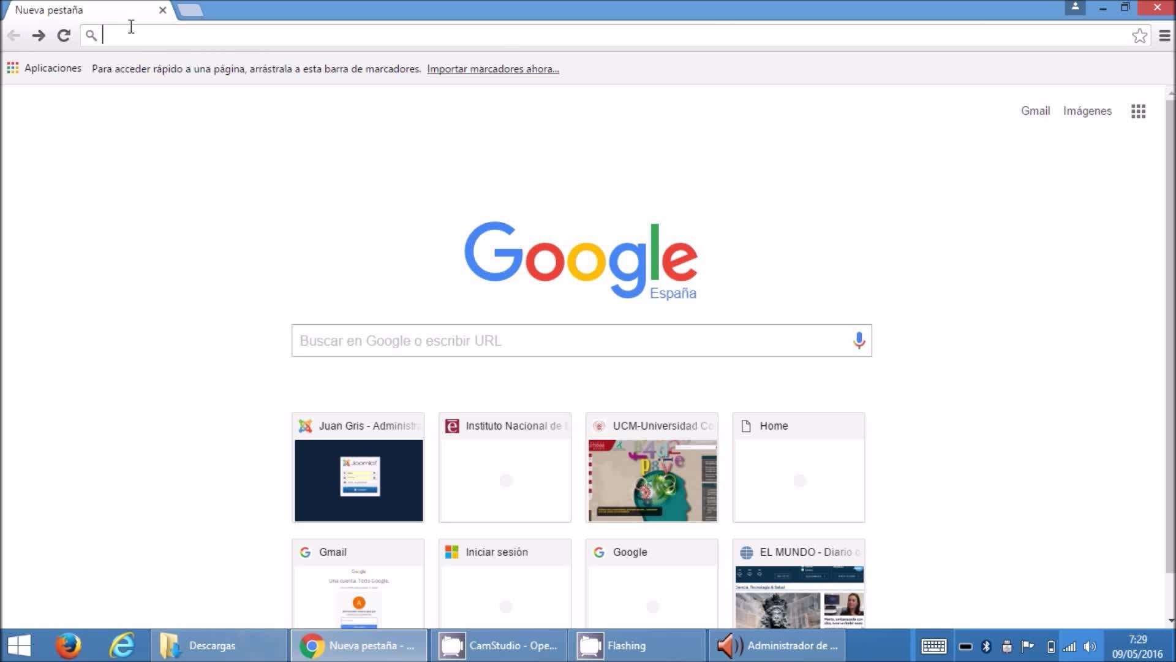The height and width of the screenshot is (662, 1176).
Task: Click the Importar marcadores ahora link
Action: pos(492,69)
